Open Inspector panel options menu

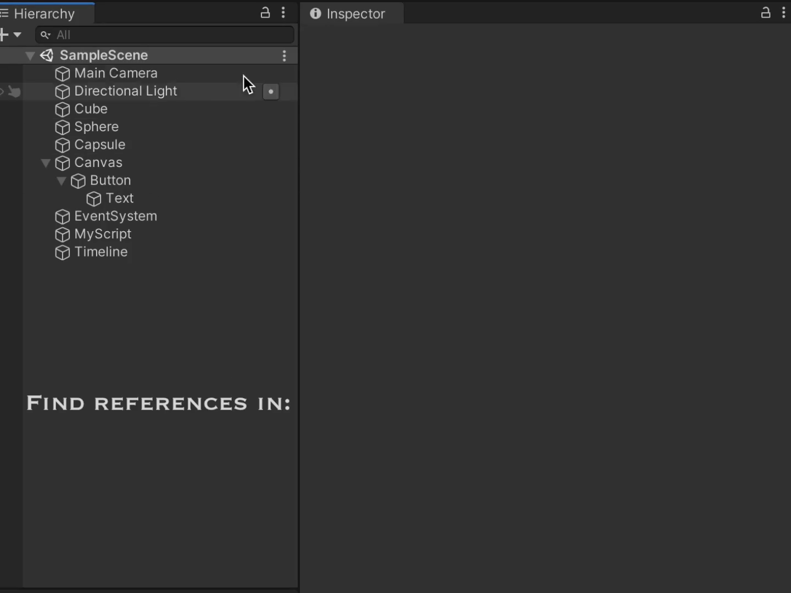[784, 13]
